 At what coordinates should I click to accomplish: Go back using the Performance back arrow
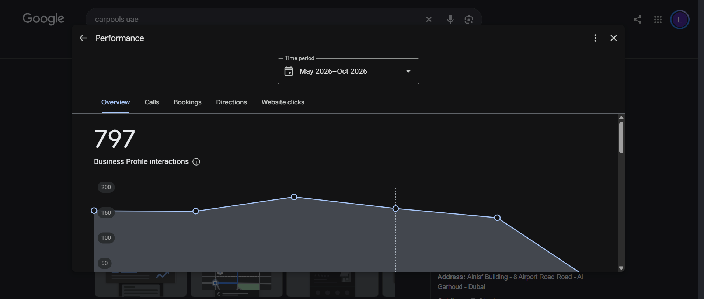click(83, 38)
